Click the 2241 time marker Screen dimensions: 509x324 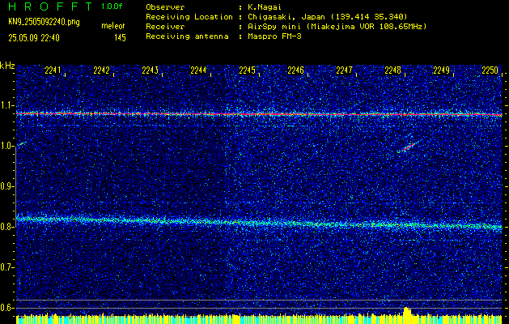(x=53, y=70)
